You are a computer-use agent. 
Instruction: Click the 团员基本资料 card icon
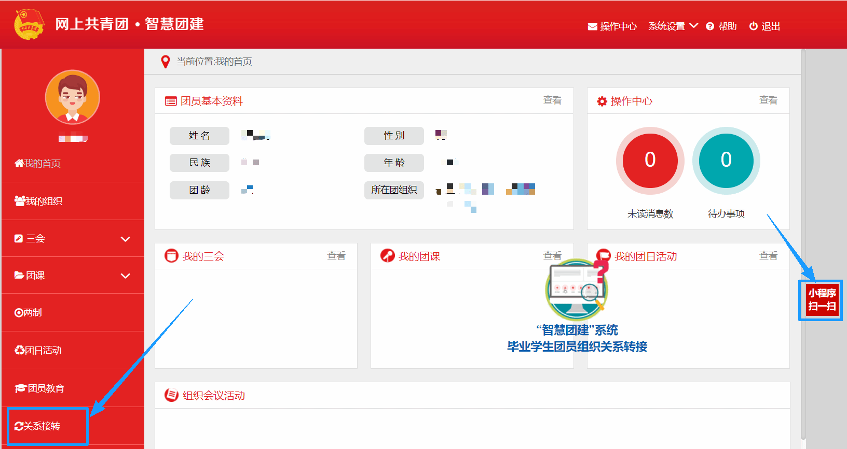(x=171, y=102)
